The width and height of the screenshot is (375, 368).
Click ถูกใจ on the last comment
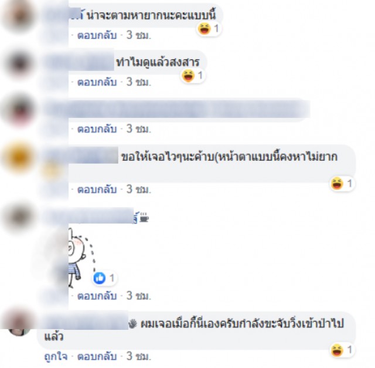click(56, 356)
